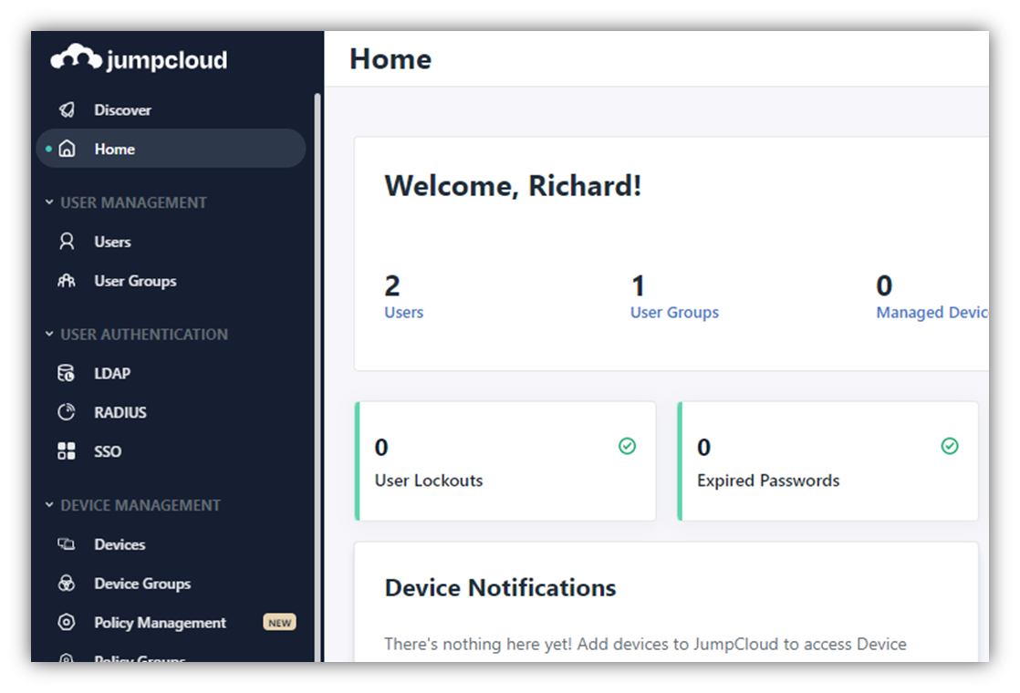Screen dimensions: 1020x693
Task: Follow the Managed Devices link
Action: pyautogui.click(x=931, y=313)
